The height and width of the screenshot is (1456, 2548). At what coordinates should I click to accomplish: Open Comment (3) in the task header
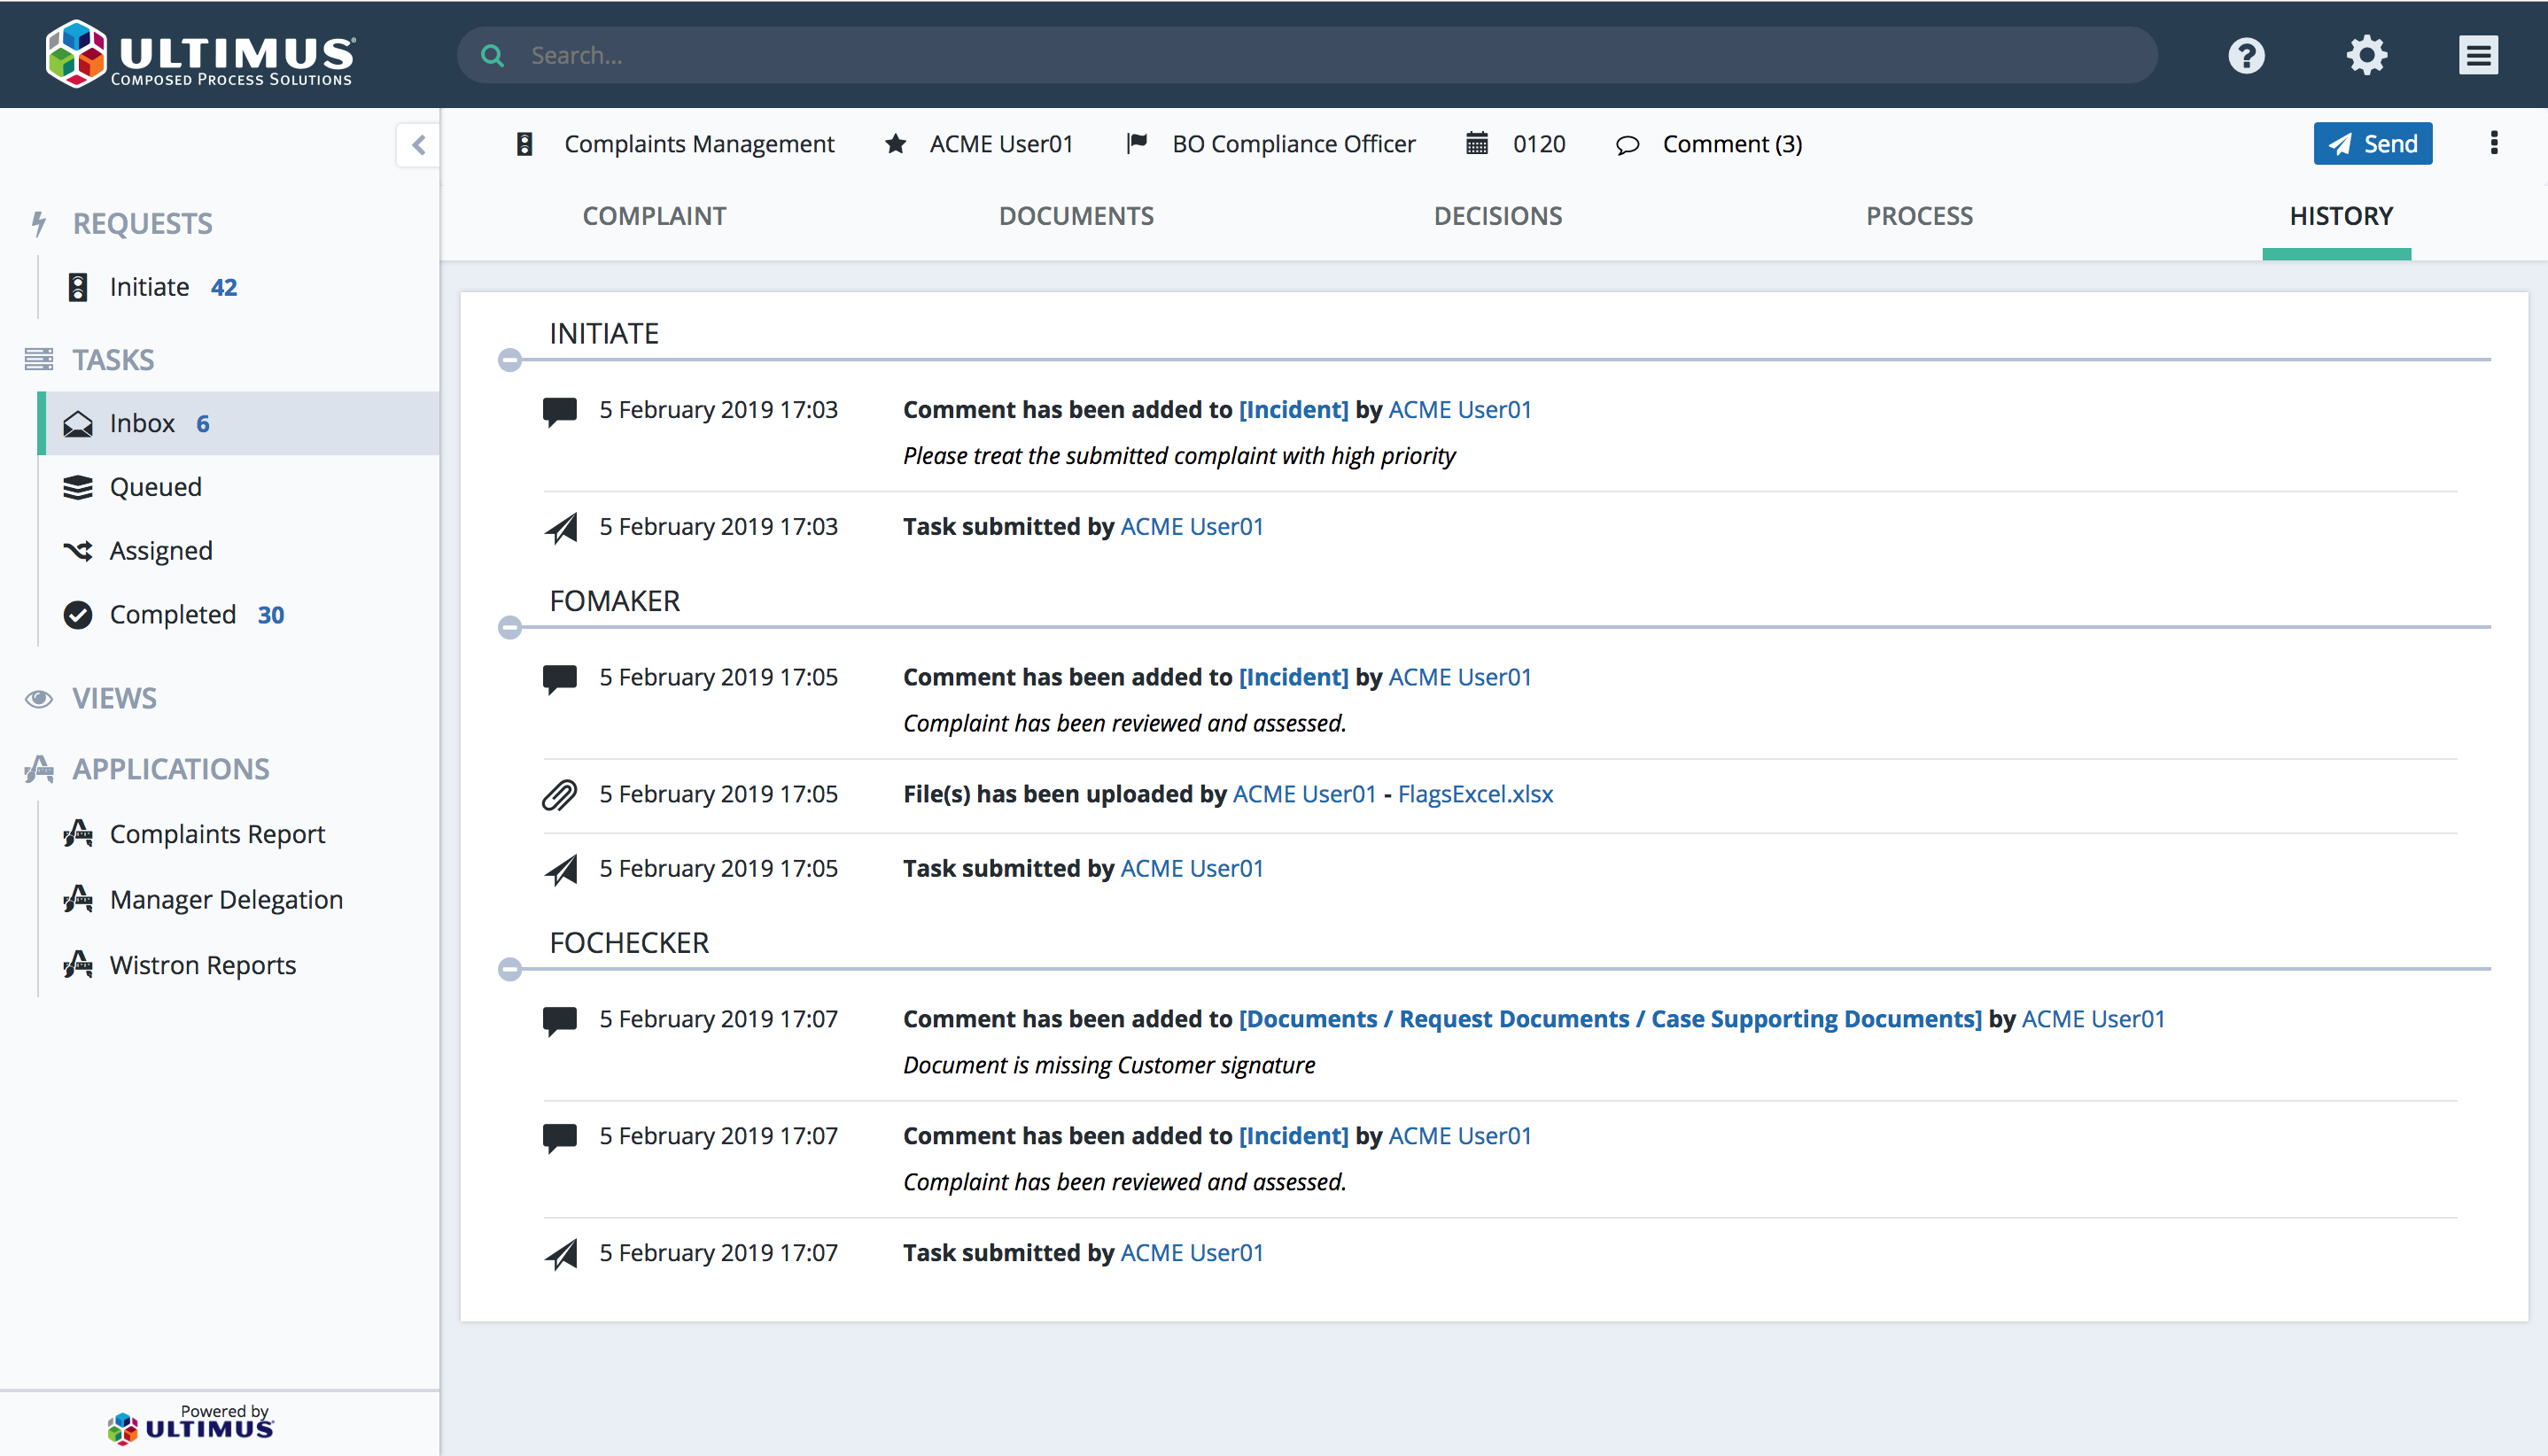[1732, 144]
